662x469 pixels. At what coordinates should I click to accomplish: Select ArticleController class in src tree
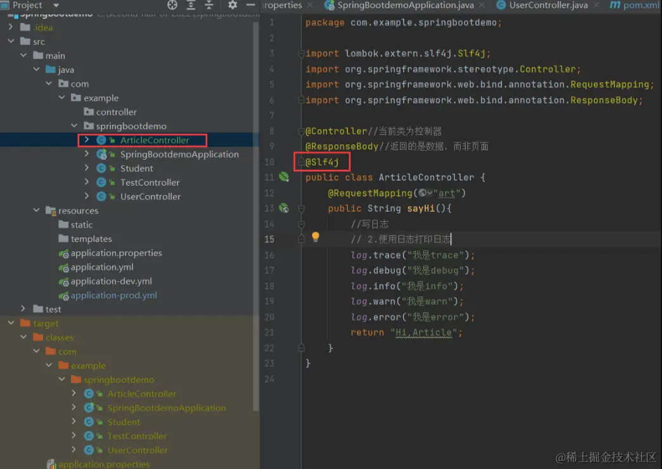point(155,140)
